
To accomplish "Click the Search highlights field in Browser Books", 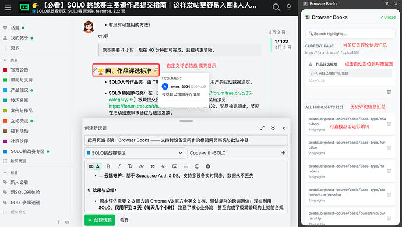I will [x=350, y=34].
